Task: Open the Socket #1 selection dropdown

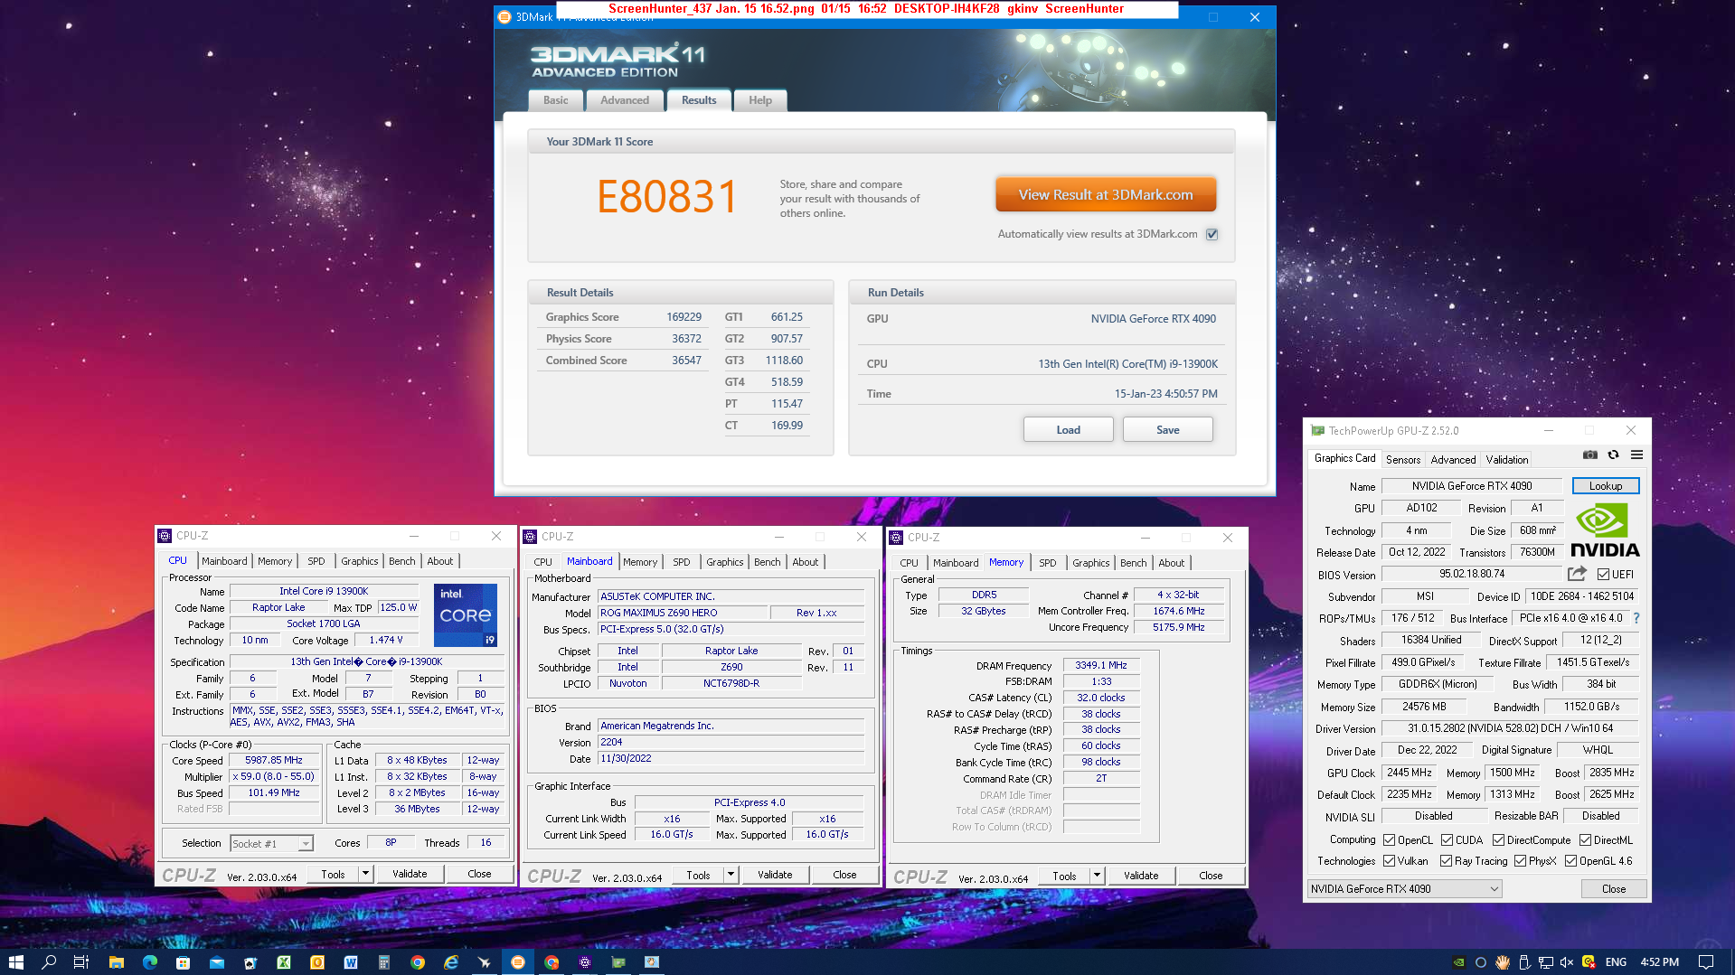Action: click(x=271, y=843)
